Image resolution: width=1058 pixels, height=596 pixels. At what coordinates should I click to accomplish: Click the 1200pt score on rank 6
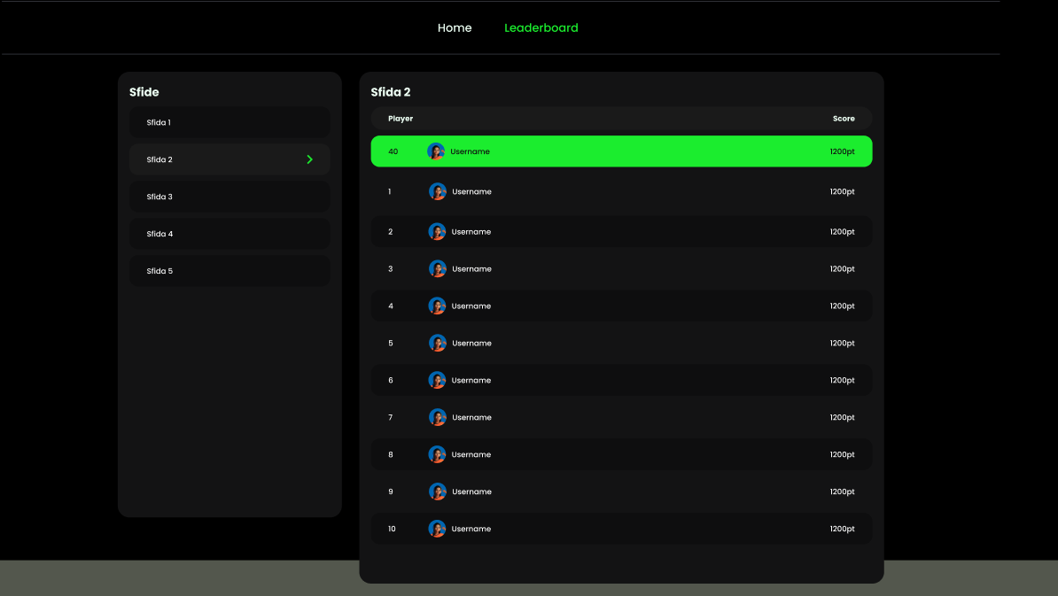coord(841,380)
